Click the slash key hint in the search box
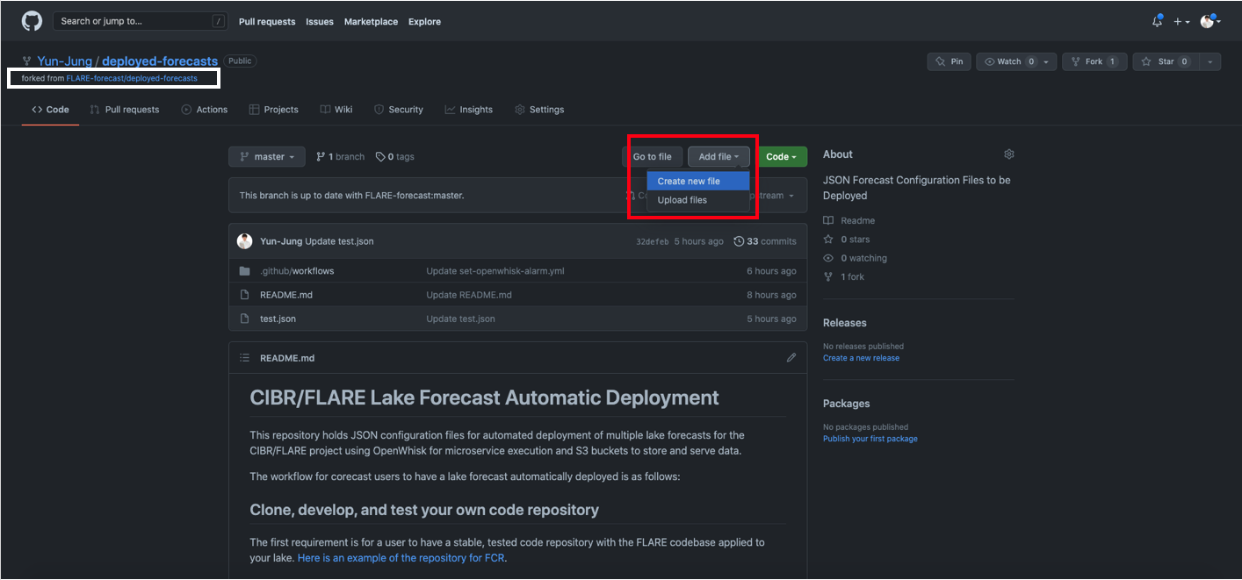The image size is (1242, 580). pos(218,21)
